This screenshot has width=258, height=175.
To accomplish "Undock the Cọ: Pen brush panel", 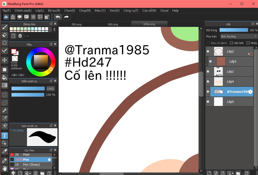I will (51, 150).
